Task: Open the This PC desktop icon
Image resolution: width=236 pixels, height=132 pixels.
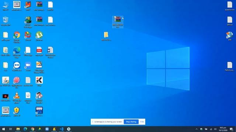Action: pos(6,6)
